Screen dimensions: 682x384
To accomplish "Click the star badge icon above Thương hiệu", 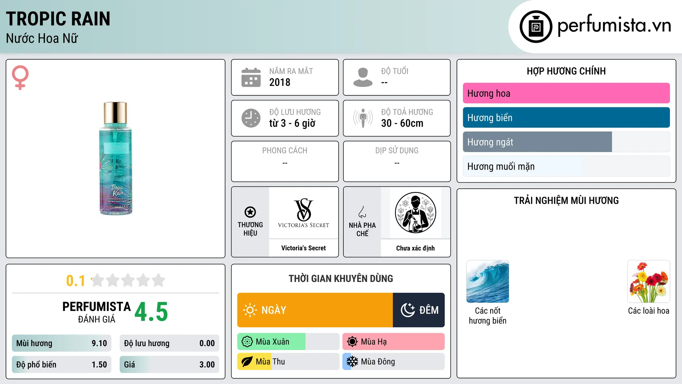I will pos(250,212).
